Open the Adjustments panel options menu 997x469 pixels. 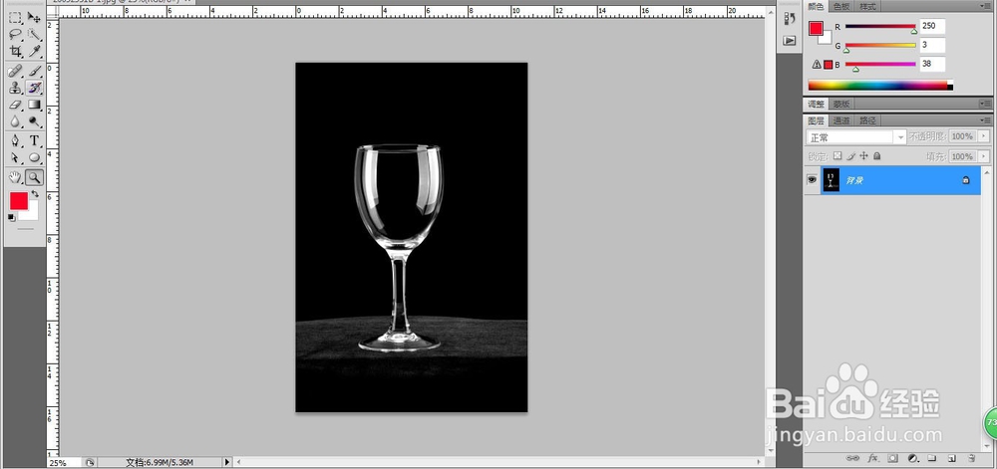point(985,104)
